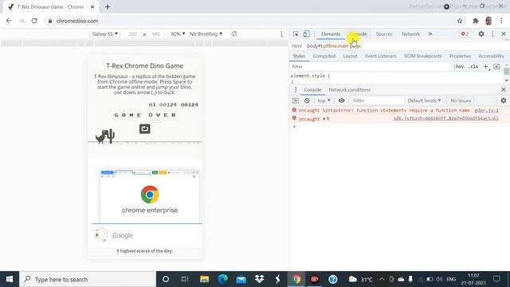Open DevTools customize three-dot menu
510x287 pixels.
pyautogui.click(x=492, y=33)
